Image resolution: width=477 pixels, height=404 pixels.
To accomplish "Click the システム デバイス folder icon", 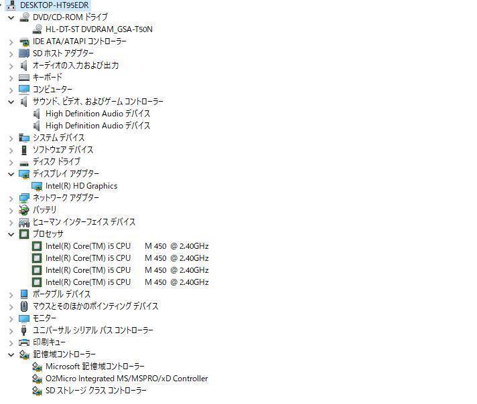I will coord(24,138).
